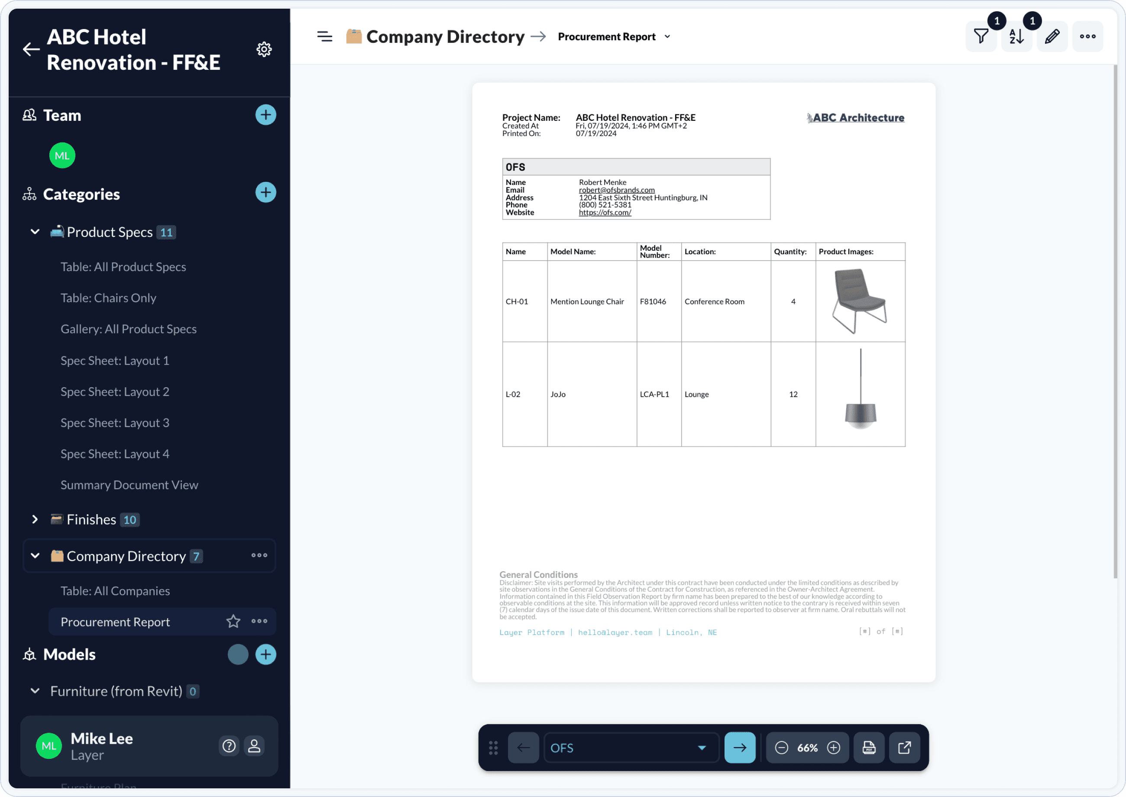Open user profile icon for Mike Lee
The image size is (1126, 797).
coord(254,746)
